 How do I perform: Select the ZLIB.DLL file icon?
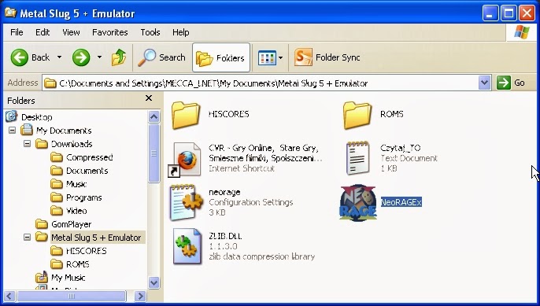click(x=187, y=246)
